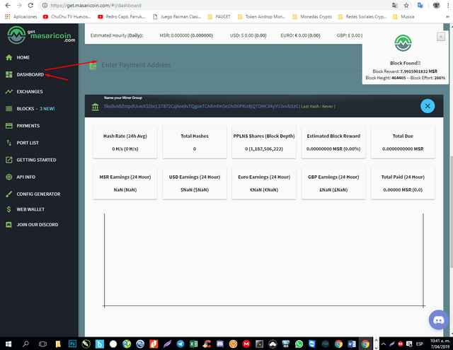Click the miner wallet address link
Image resolution: width=453 pixels, height=350 pixels.
201,106
